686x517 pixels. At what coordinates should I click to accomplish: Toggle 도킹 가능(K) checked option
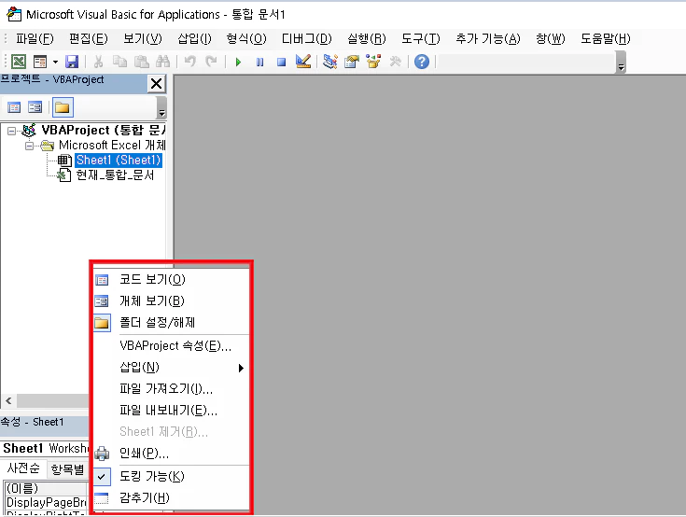[x=171, y=476]
